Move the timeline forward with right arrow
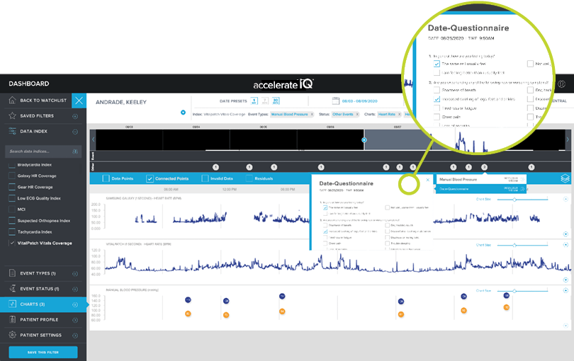574x361 pixels. tap(568, 139)
